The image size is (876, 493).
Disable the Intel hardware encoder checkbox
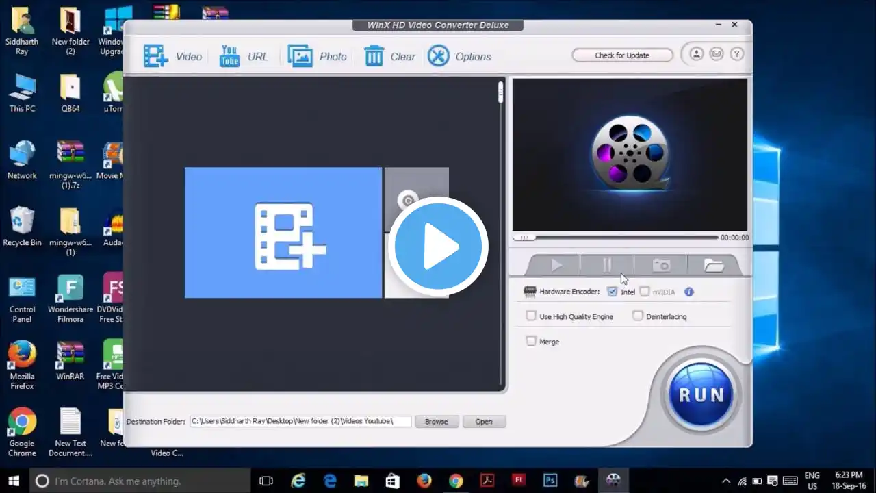point(613,292)
